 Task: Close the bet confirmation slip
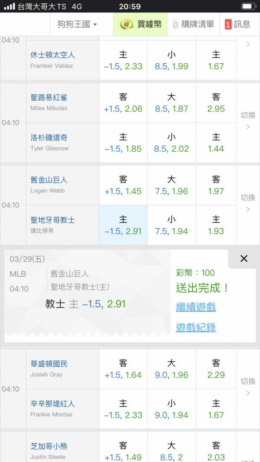pyautogui.click(x=244, y=259)
